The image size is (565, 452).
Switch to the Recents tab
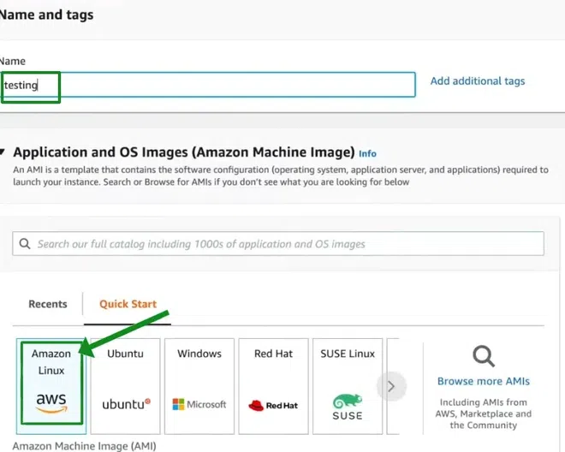tap(48, 304)
